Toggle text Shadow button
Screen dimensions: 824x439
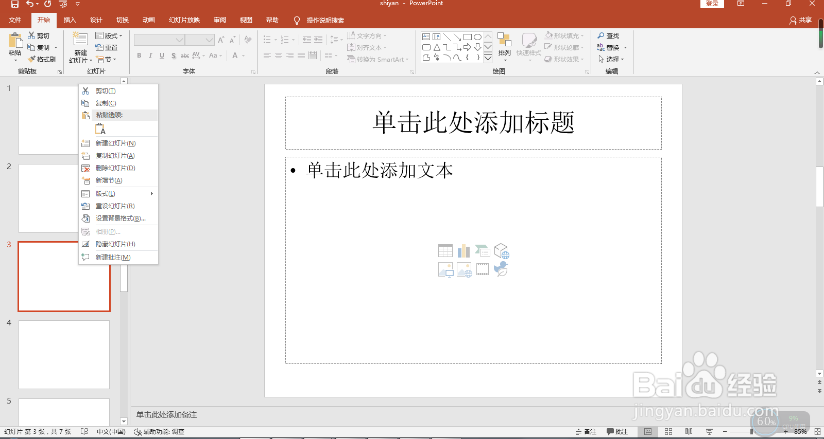[x=174, y=56]
